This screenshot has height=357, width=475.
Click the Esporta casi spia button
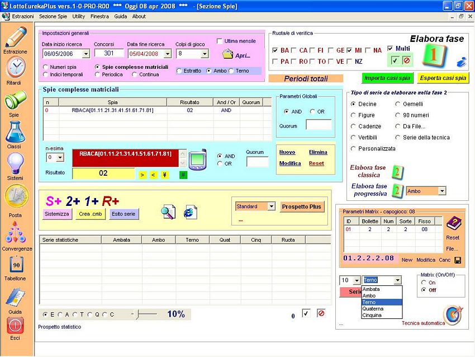click(443, 78)
